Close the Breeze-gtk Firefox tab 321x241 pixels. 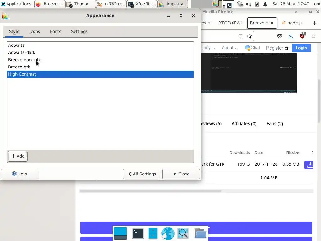pos(272,23)
